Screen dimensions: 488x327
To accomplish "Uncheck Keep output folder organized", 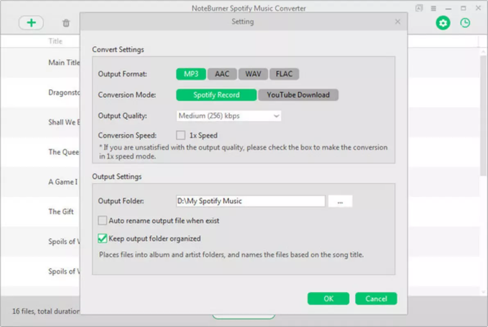I will [x=102, y=238].
